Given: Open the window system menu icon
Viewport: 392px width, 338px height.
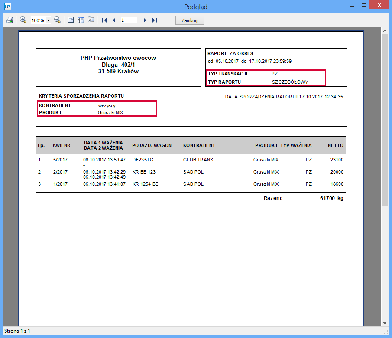Looking at the screenshot, I should coord(7,6).
